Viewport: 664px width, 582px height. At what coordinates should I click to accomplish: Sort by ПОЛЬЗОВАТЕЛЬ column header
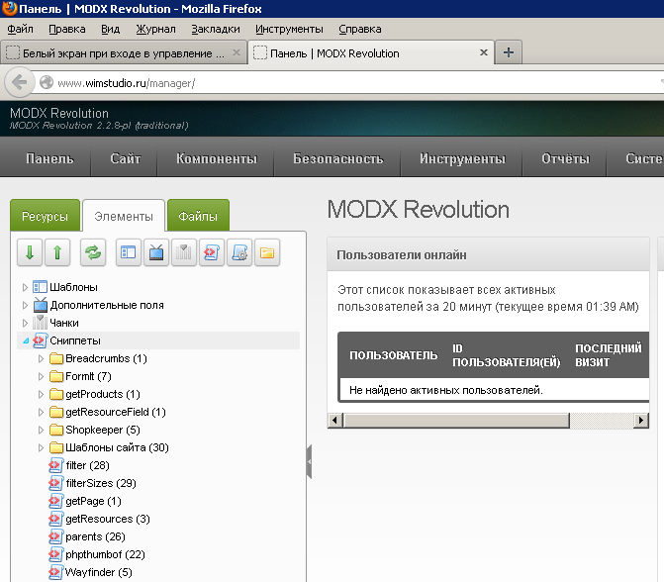[394, 355]
